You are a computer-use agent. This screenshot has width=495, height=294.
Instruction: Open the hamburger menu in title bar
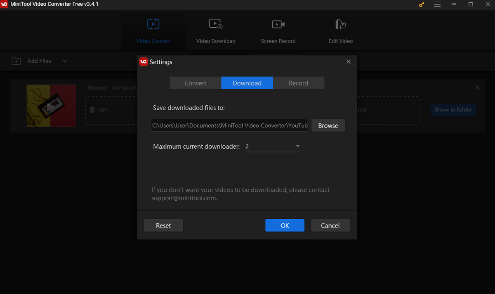[437, 4]
